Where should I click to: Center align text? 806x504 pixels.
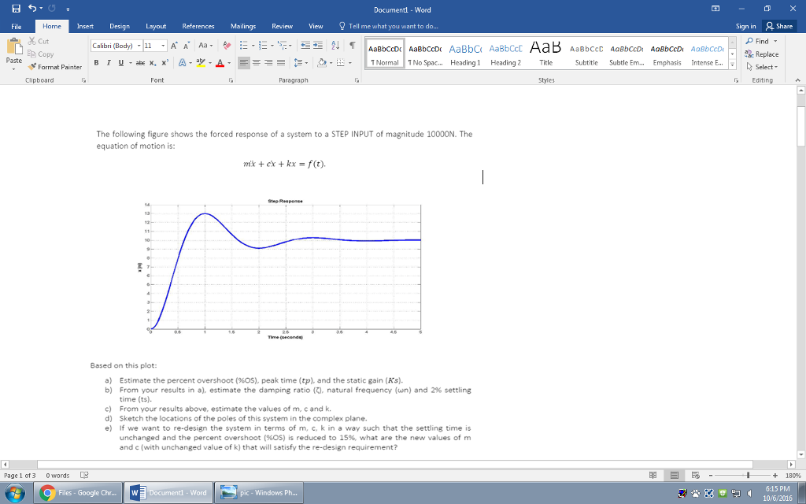[257, 63]
